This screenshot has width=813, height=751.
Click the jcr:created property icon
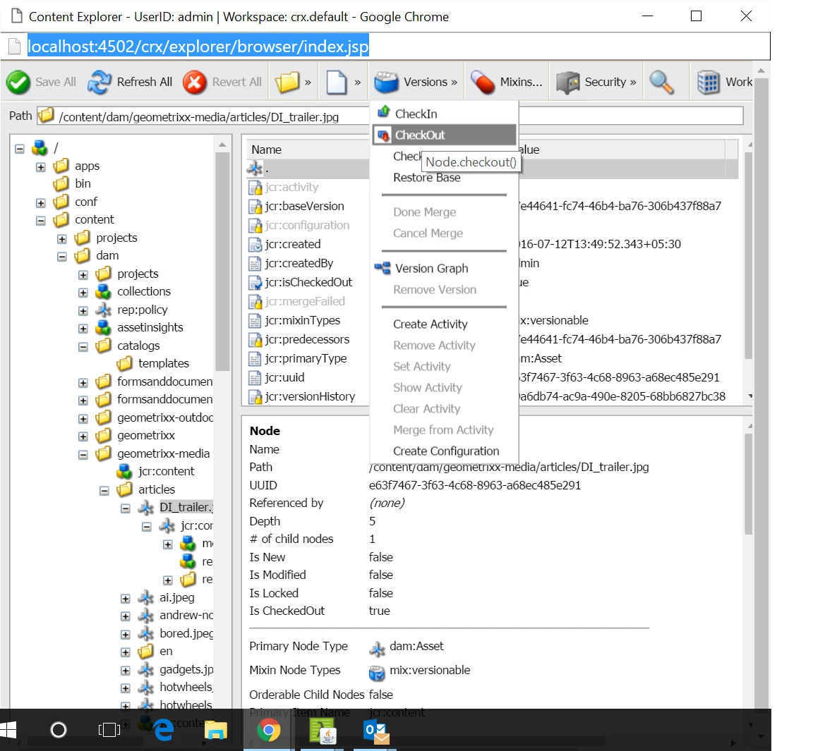[x=255, y=245]
